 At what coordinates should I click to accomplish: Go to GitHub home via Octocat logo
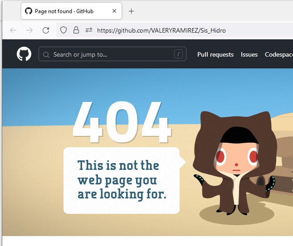(24, 54)
